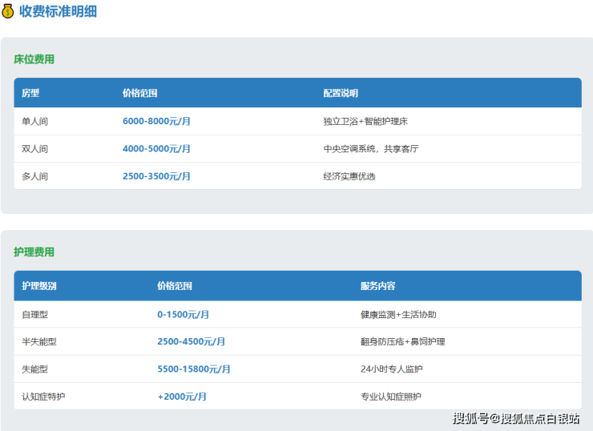This screenshot has width=593, height=431.
Task: Click the 2500-3500元/月 price link
Action: tap(156, 176)
